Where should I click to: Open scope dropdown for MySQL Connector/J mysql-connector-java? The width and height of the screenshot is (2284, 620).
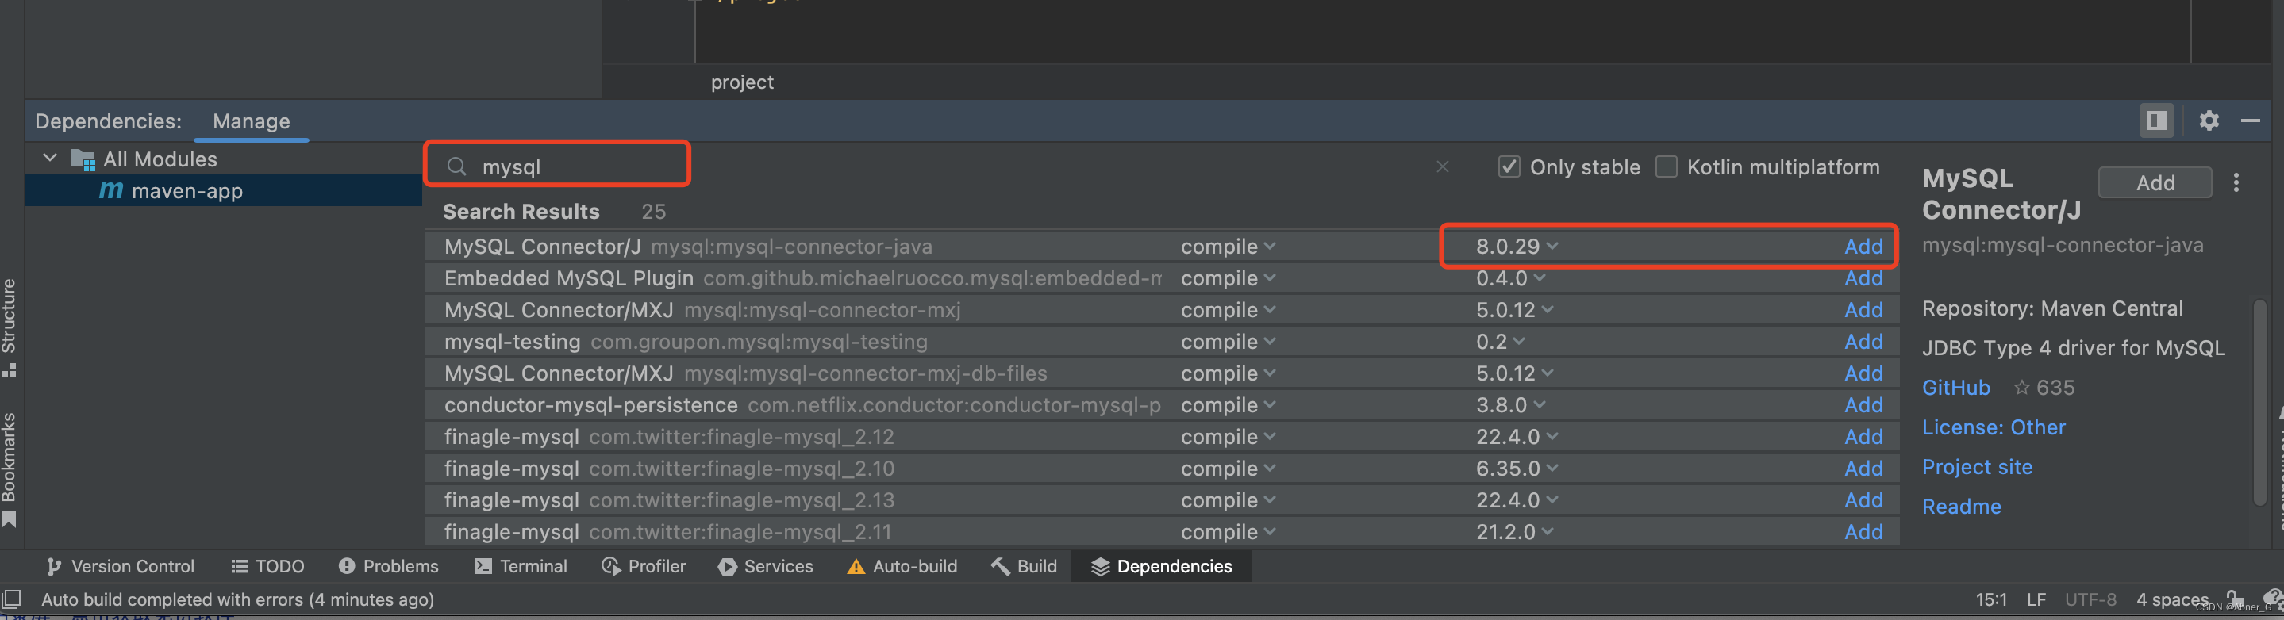(x=1227, y=247)
